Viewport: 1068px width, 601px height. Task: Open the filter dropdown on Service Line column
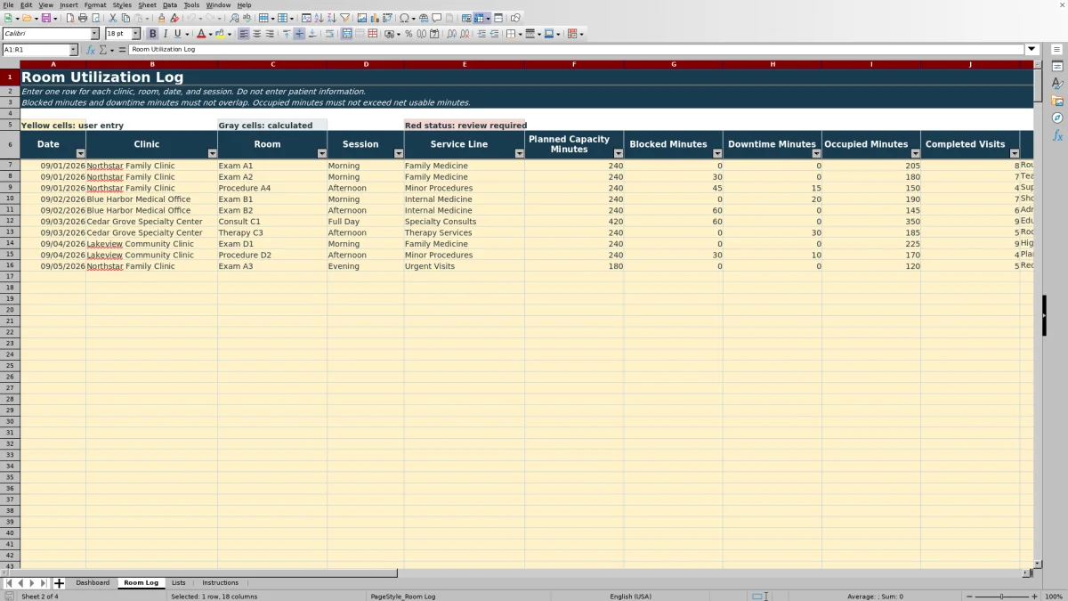(519, 153)
